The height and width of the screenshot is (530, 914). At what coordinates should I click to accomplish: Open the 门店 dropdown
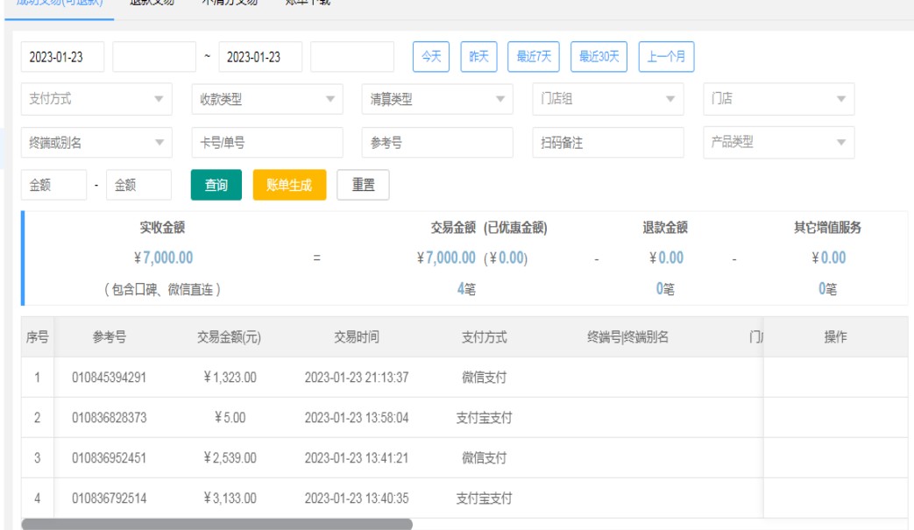[778, 99]
